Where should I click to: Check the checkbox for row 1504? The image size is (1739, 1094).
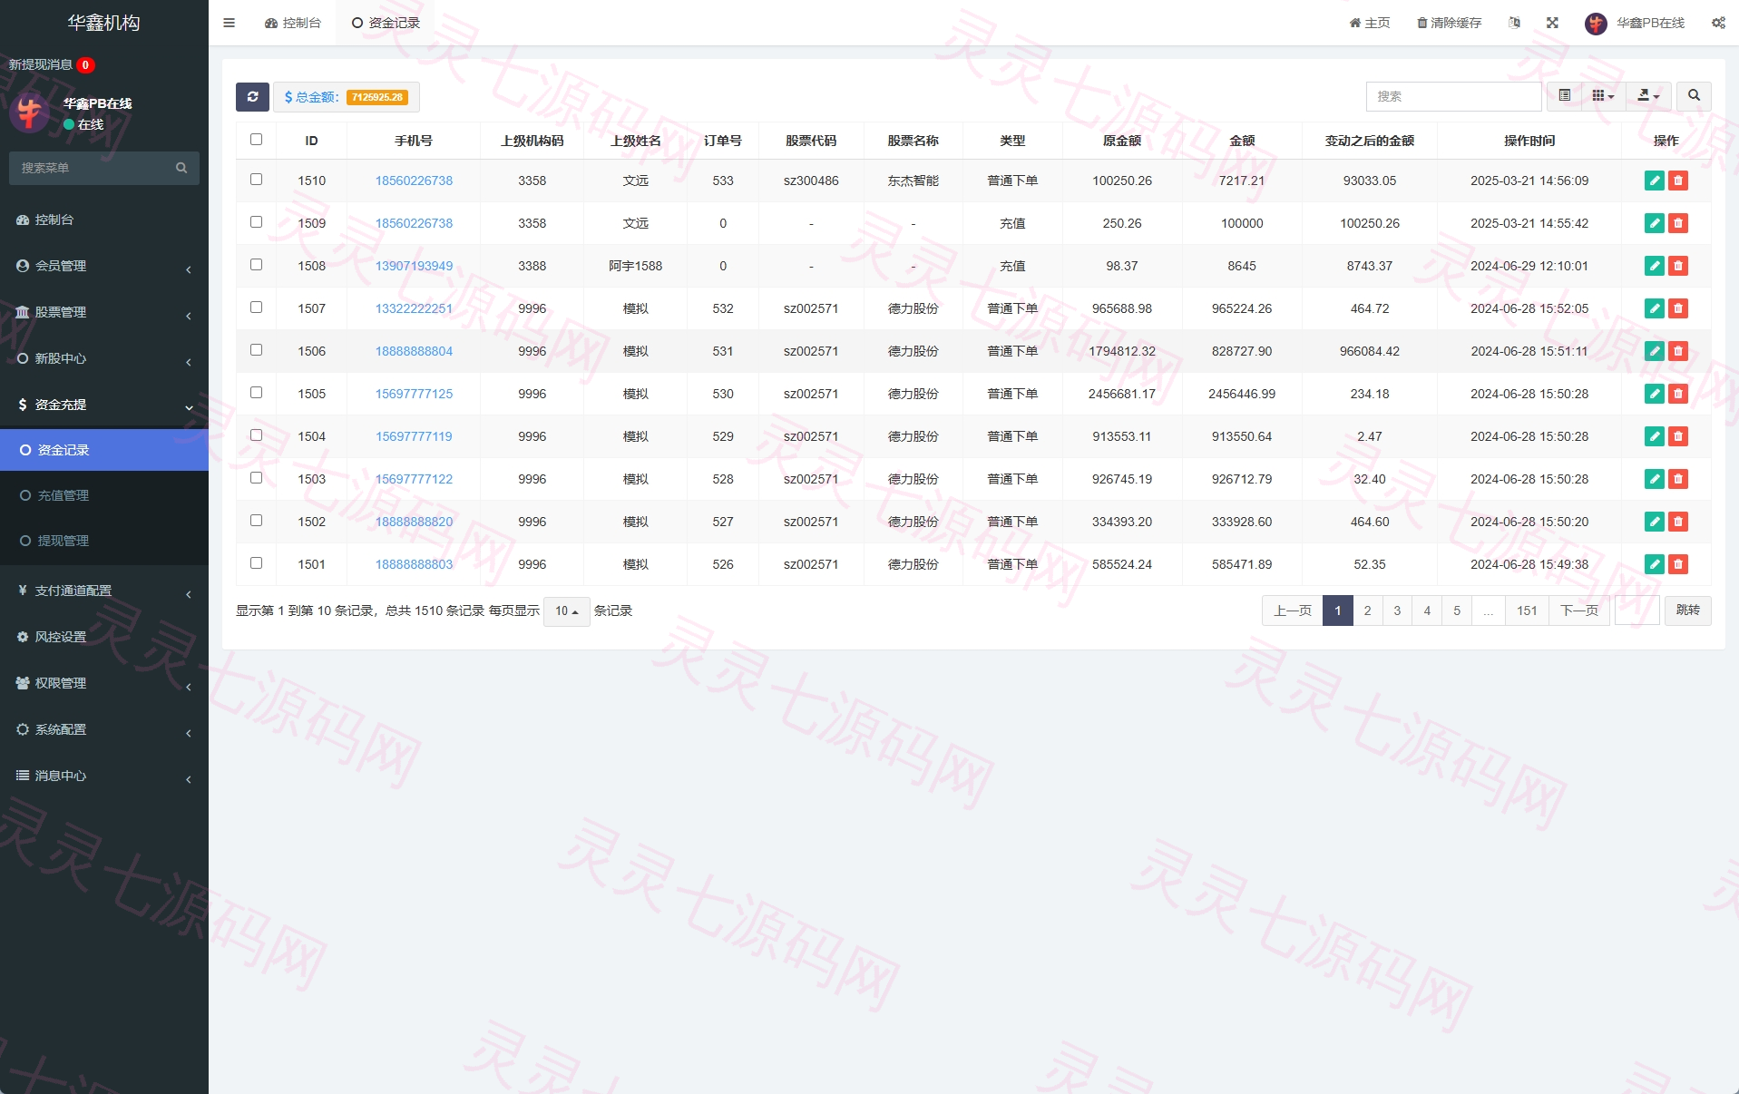coord(256,435)
